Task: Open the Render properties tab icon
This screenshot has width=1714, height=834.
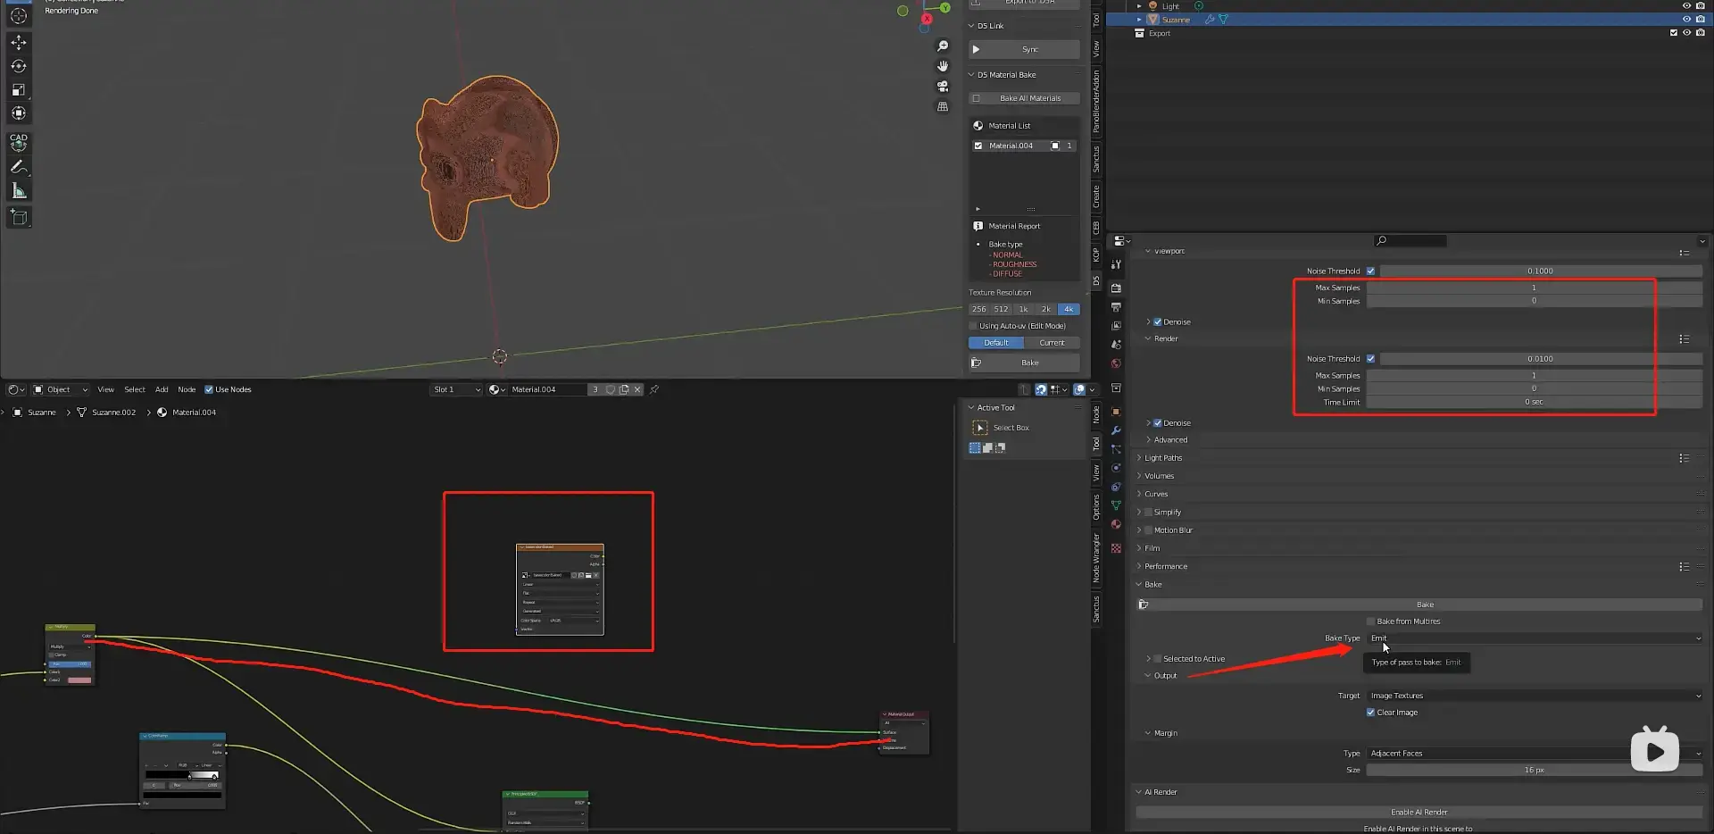Action: tap(1116, 288)
